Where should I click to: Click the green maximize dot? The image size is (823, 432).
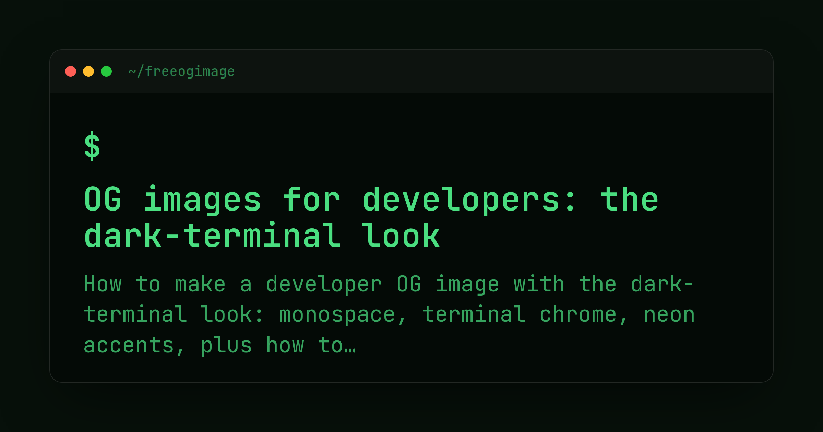click(106, 71)
